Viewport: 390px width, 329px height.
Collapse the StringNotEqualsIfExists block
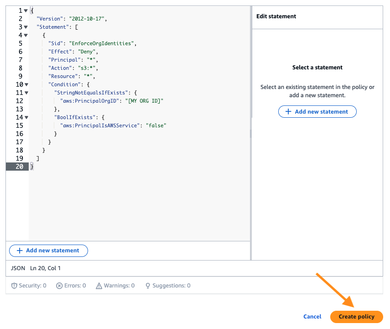26,93
